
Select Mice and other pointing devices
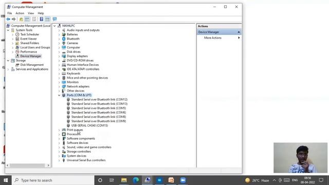[87, 78]
